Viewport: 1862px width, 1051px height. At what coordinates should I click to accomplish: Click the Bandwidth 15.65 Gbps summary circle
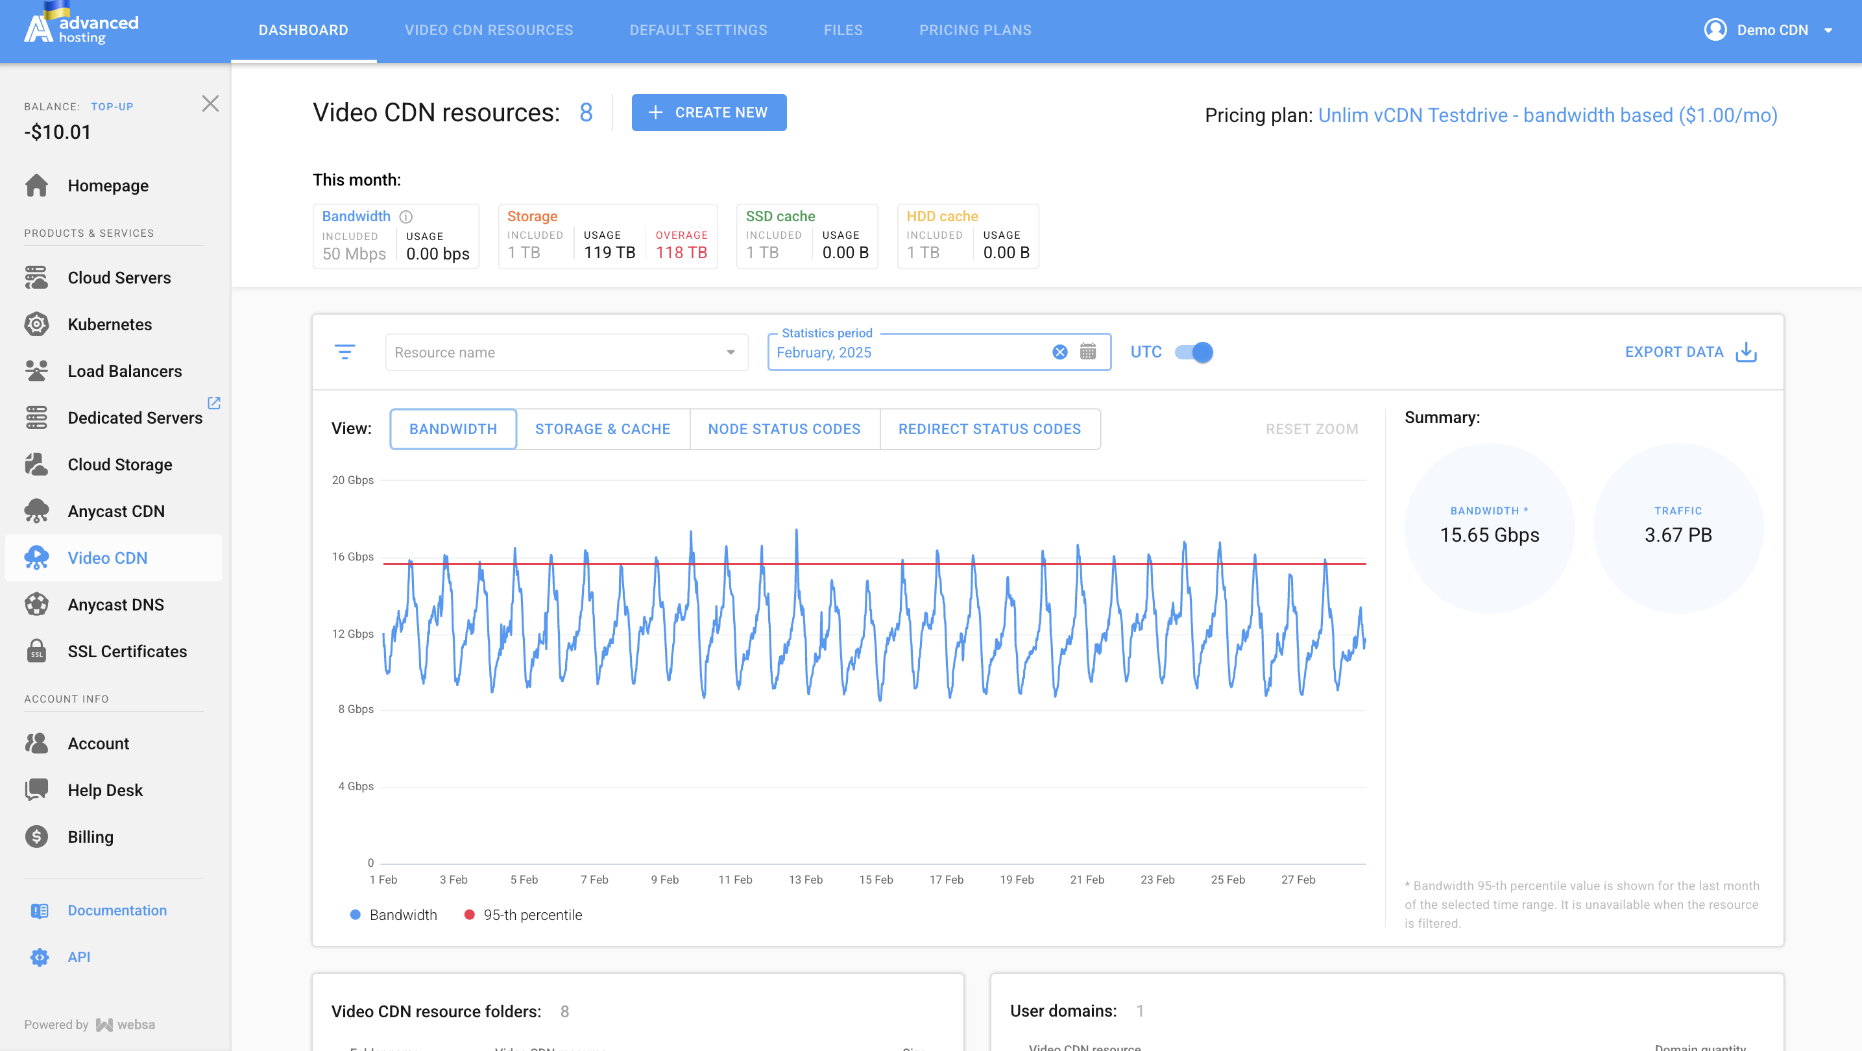pyautogui.click(x=1489, y=528)
